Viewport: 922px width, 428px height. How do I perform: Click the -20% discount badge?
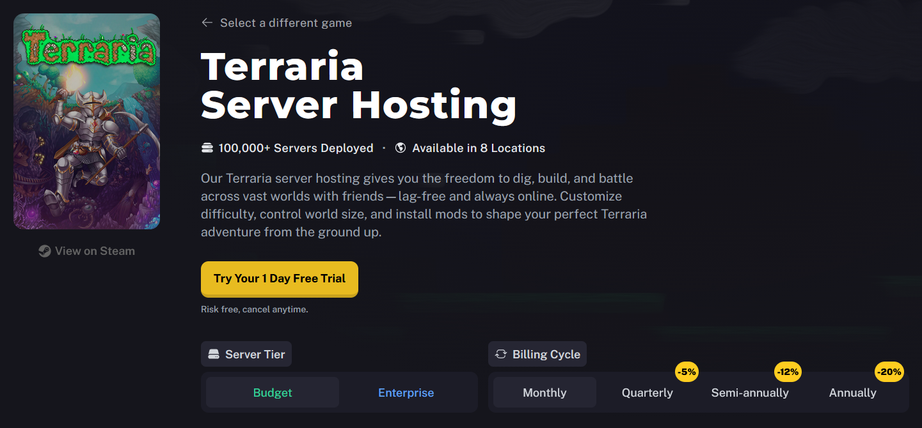[889, 372]
